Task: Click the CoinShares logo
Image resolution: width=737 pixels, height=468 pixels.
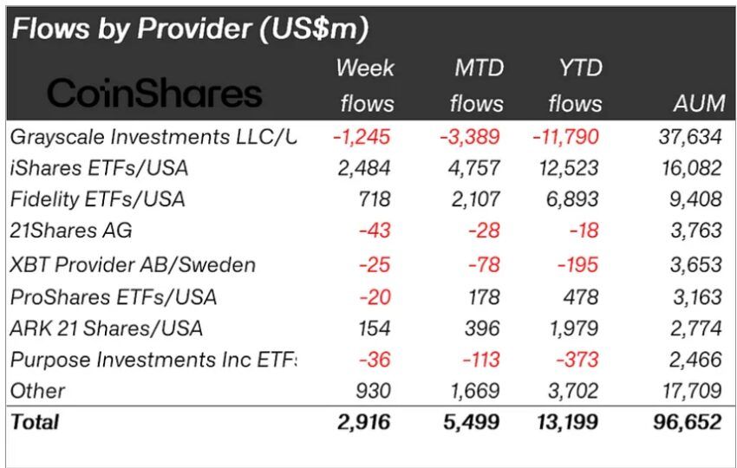Action: (154, 93)
